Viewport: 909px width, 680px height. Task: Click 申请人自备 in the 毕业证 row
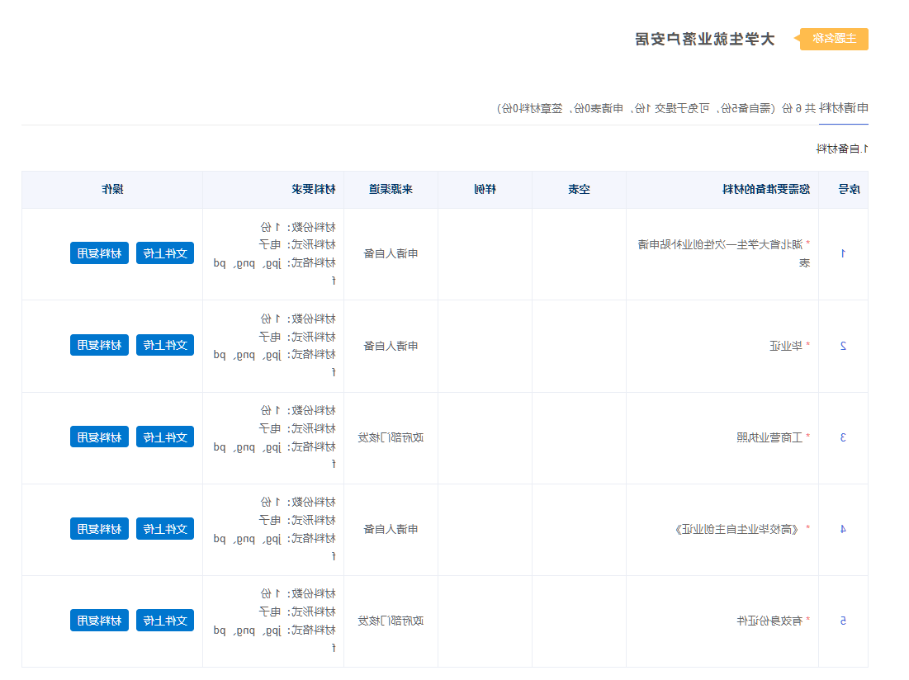pos(391,346)
